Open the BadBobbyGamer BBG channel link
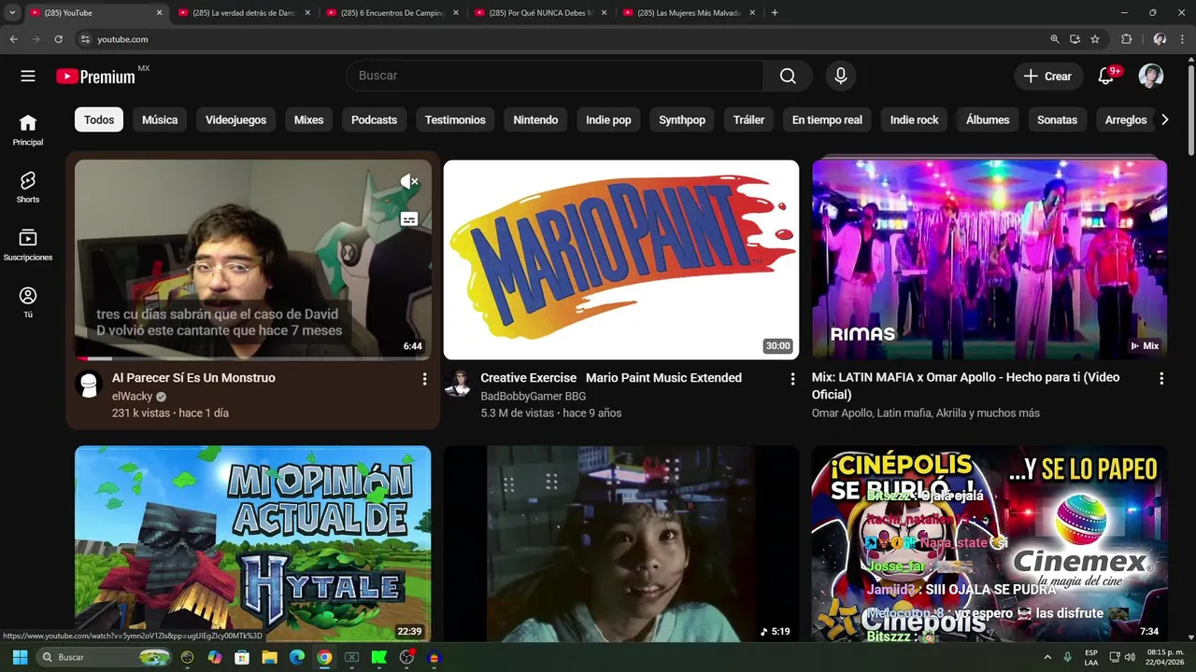 coord(533,396)
